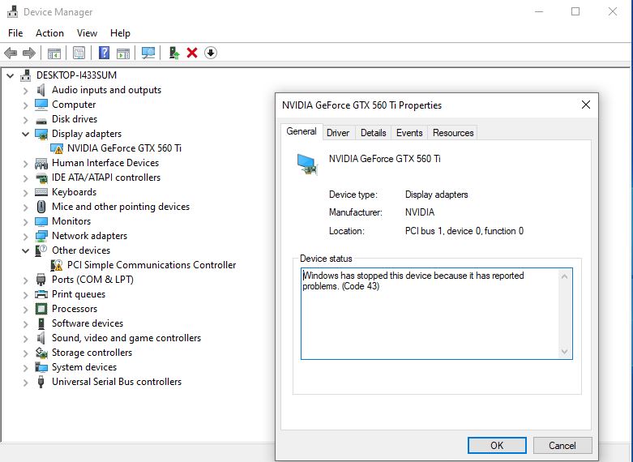
Task: Expand Software devices node
Action: click(25, 324)
